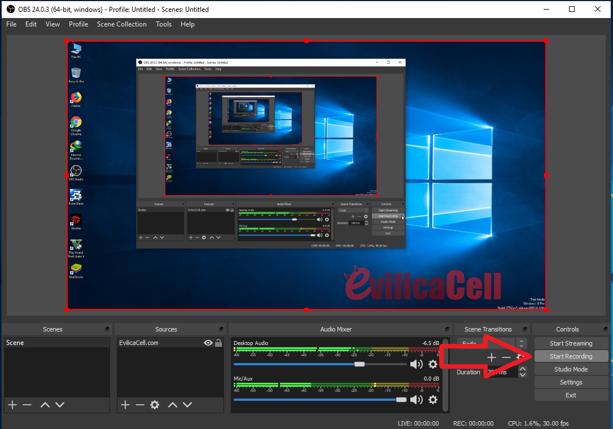Screen dimensions: 613x429
Task: Open Mic/Aux advanced settings gear
Action: 432,400
